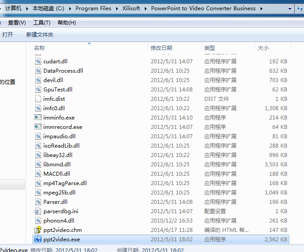
Task: Click the libeay32.dll file icon
Action: 38,155
